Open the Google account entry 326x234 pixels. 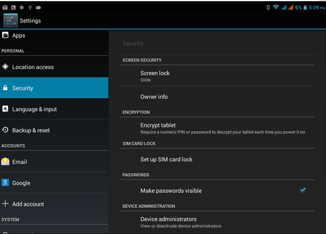pyautogui.click(x=54, y=183)
